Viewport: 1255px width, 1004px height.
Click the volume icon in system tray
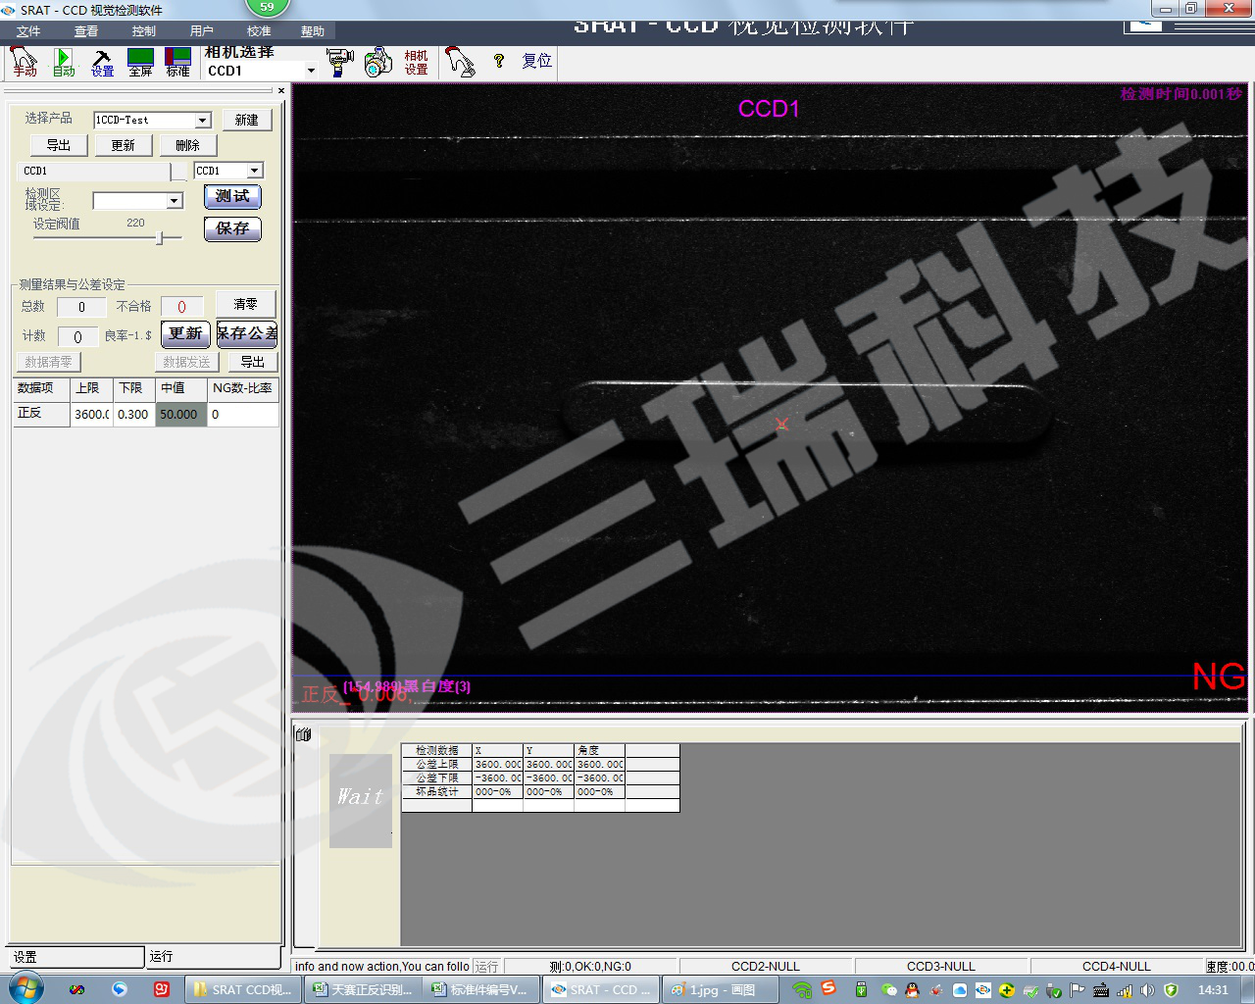click(x=1147, y=990)
